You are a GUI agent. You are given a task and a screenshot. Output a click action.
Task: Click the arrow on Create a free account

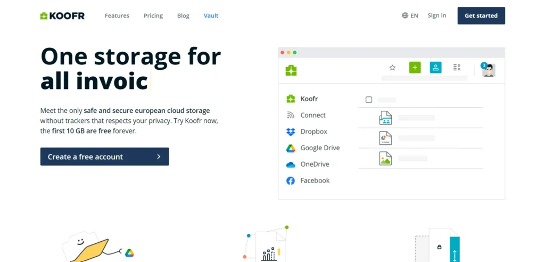159,157
